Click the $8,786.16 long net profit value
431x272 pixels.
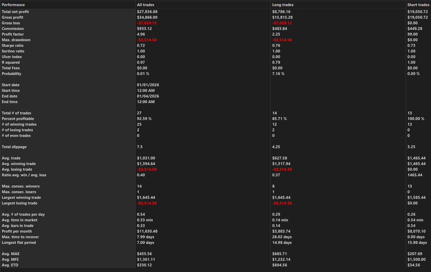pos(282,12)
